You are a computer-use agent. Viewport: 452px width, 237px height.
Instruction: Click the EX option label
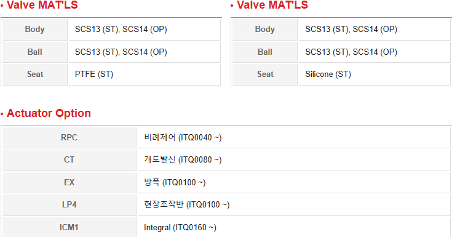coord(69,182)
